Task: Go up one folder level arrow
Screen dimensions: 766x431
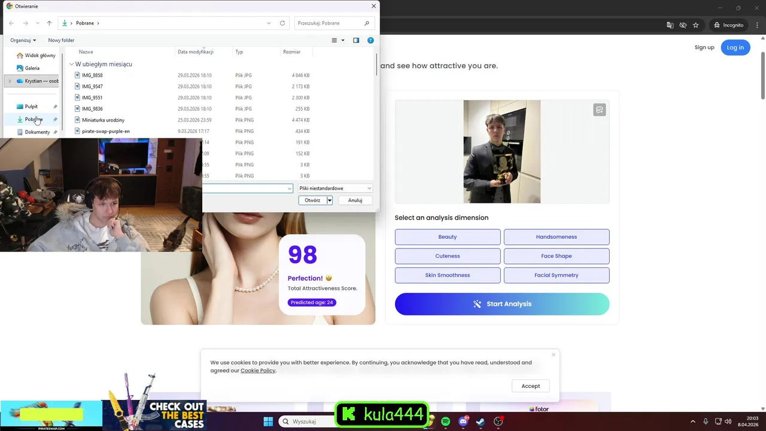Action: 49,23
